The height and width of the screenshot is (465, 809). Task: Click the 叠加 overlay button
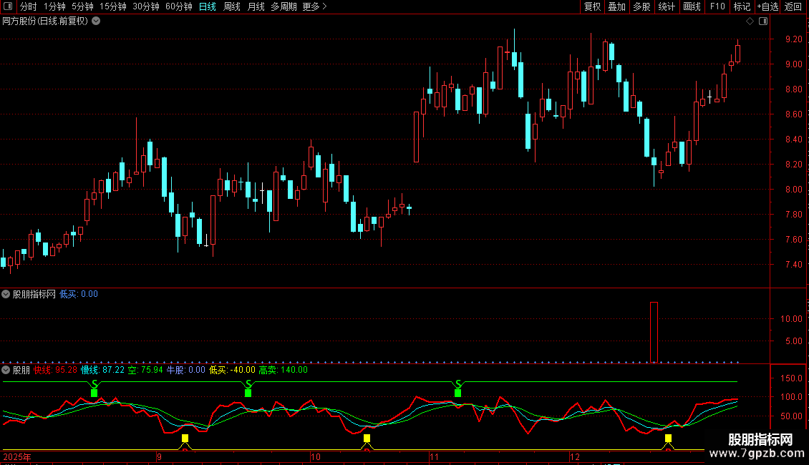click(x=616, y=6)
